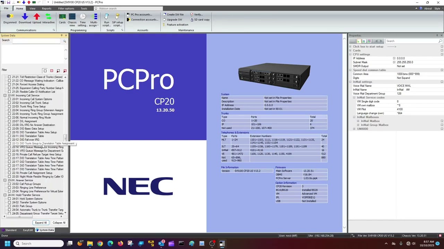Click Upgrade SW
Image resolution: width=444 pixels, height=249 pixels.
(172, 20)
